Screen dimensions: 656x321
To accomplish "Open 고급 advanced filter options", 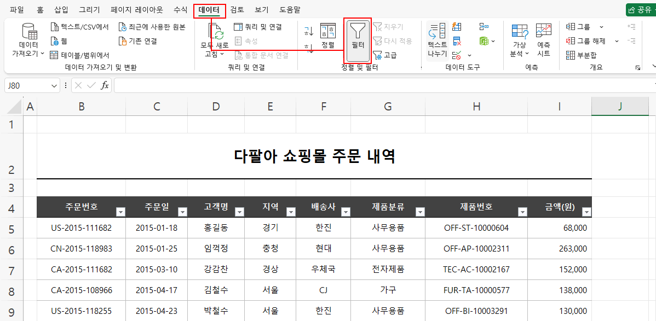I will pos(385,55).
